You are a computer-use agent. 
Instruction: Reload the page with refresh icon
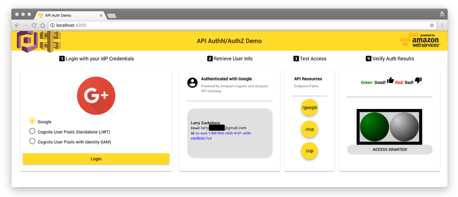[x=34, y=25]
